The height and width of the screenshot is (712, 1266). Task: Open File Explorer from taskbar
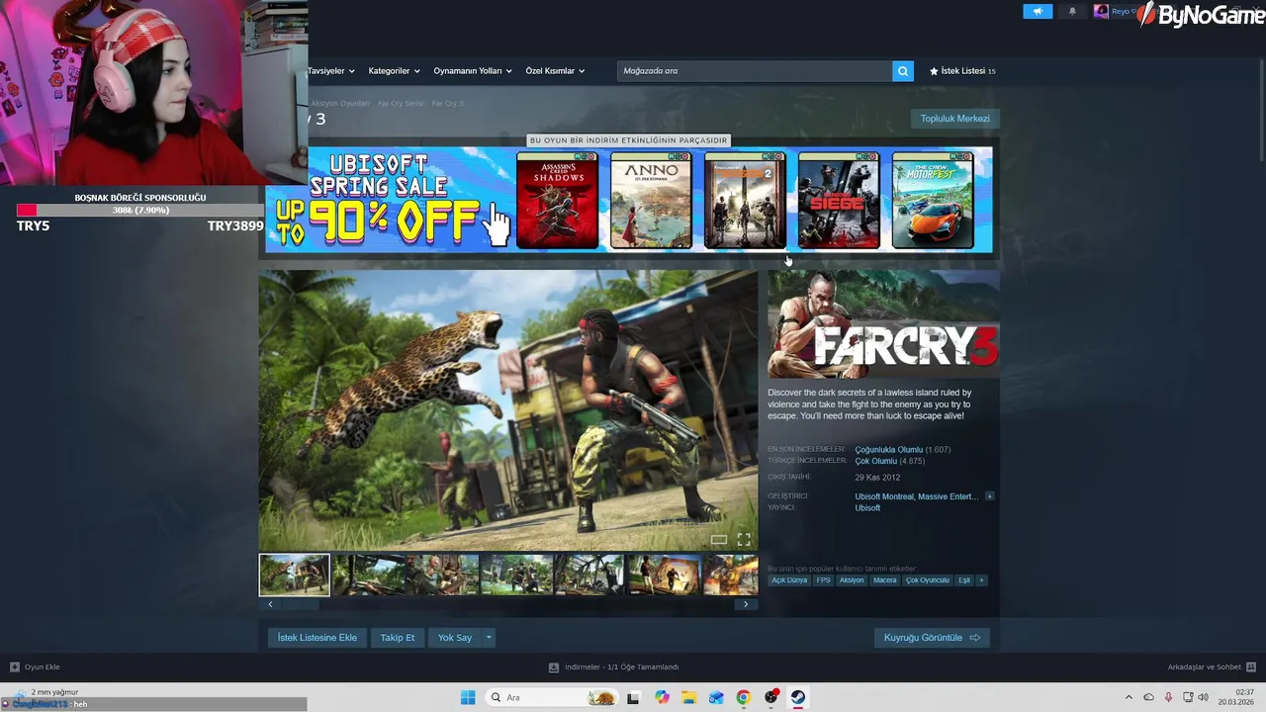[x=688, y=697]
